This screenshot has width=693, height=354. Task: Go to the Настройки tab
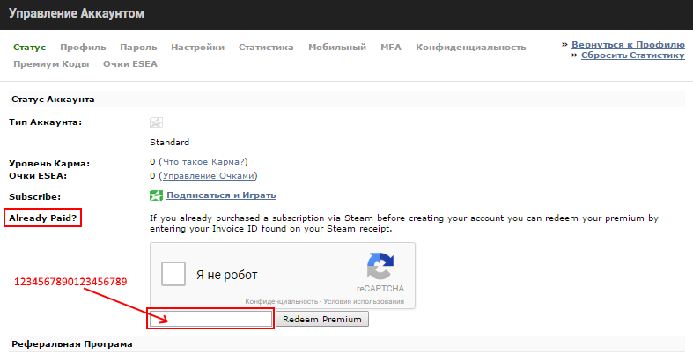(197, 48)
